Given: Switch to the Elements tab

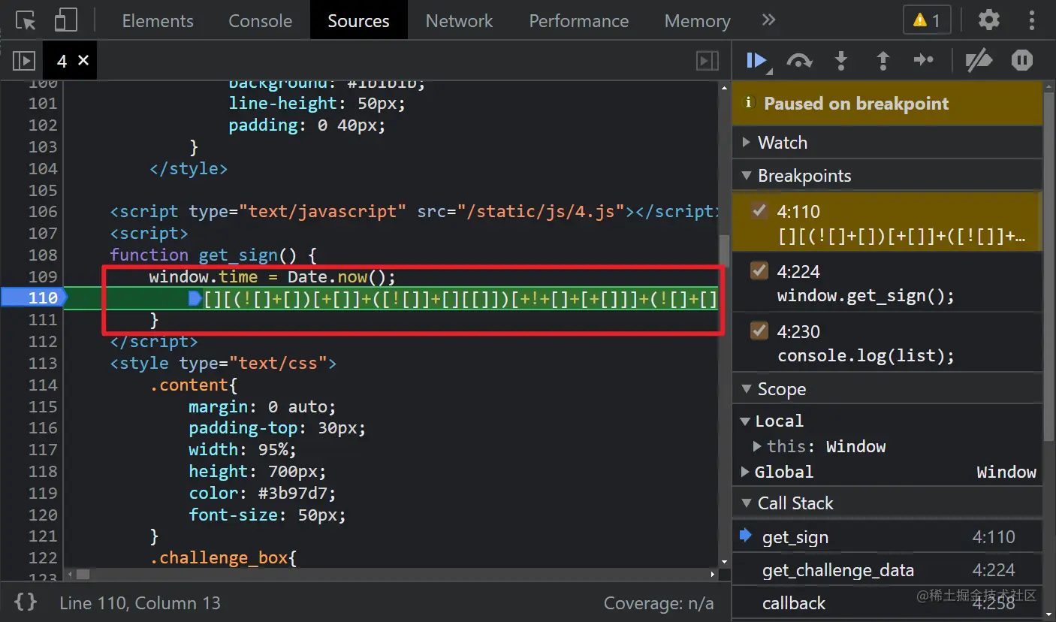Looking at the screenshot, I should (x=158, y=20).
